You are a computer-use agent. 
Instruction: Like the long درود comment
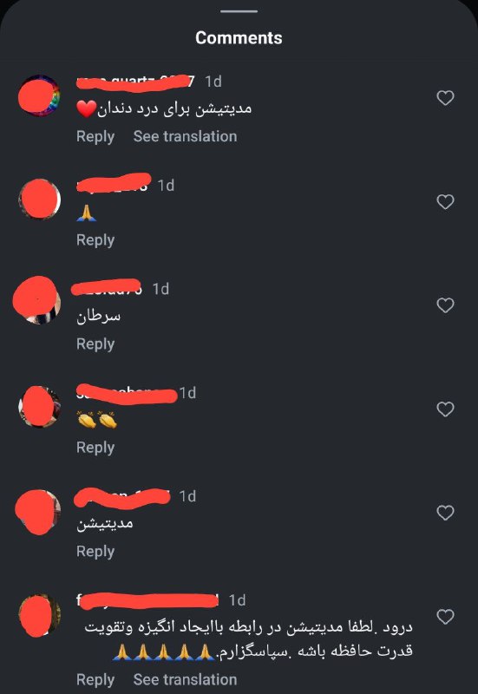[x=445, y=617]
